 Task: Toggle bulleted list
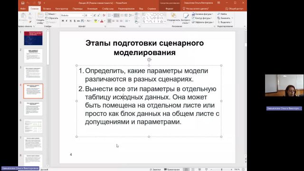tap(109, 15)
